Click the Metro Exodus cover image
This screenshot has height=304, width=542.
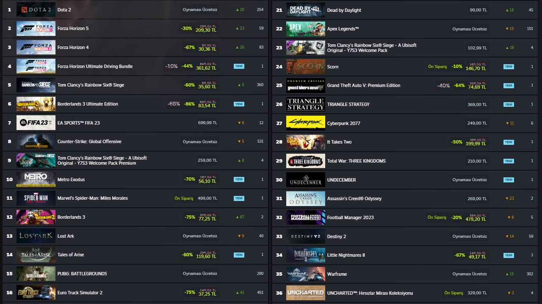coord(36,179)
